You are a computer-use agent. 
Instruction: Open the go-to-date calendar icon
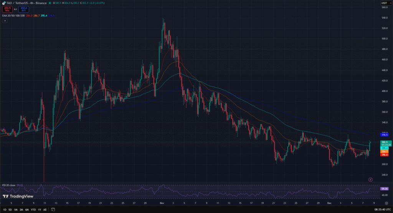pyautogui.click(x=54, y=210)
